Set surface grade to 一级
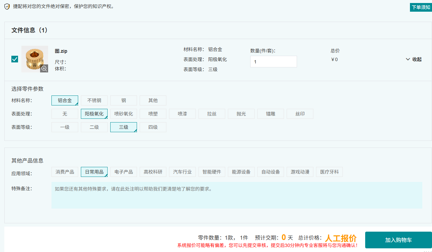This screenshot has height=252, width=432. (x=65, y=127)
